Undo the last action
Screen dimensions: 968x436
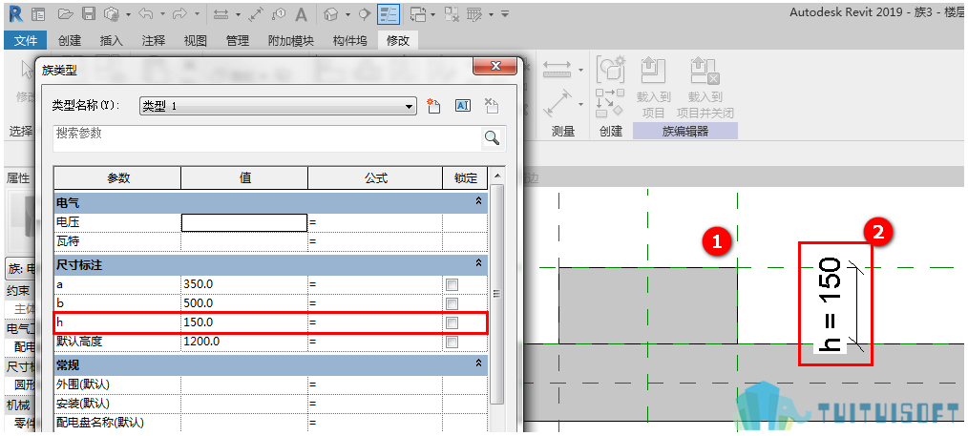[x=148, y=13]
